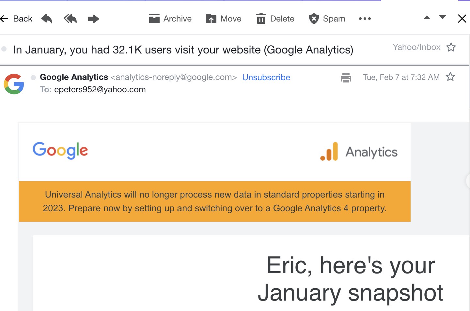Screen dimensions: 470x311
Task: Click the Unsubscribe link
Action: (266, 77)
